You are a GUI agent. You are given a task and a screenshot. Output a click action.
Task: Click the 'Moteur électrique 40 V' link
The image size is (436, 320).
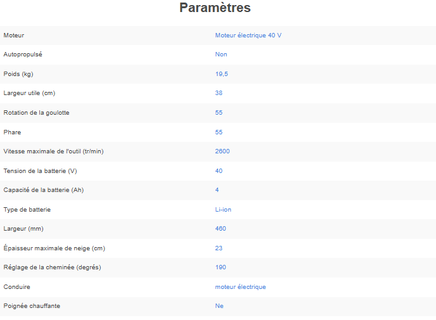point(248,35)
